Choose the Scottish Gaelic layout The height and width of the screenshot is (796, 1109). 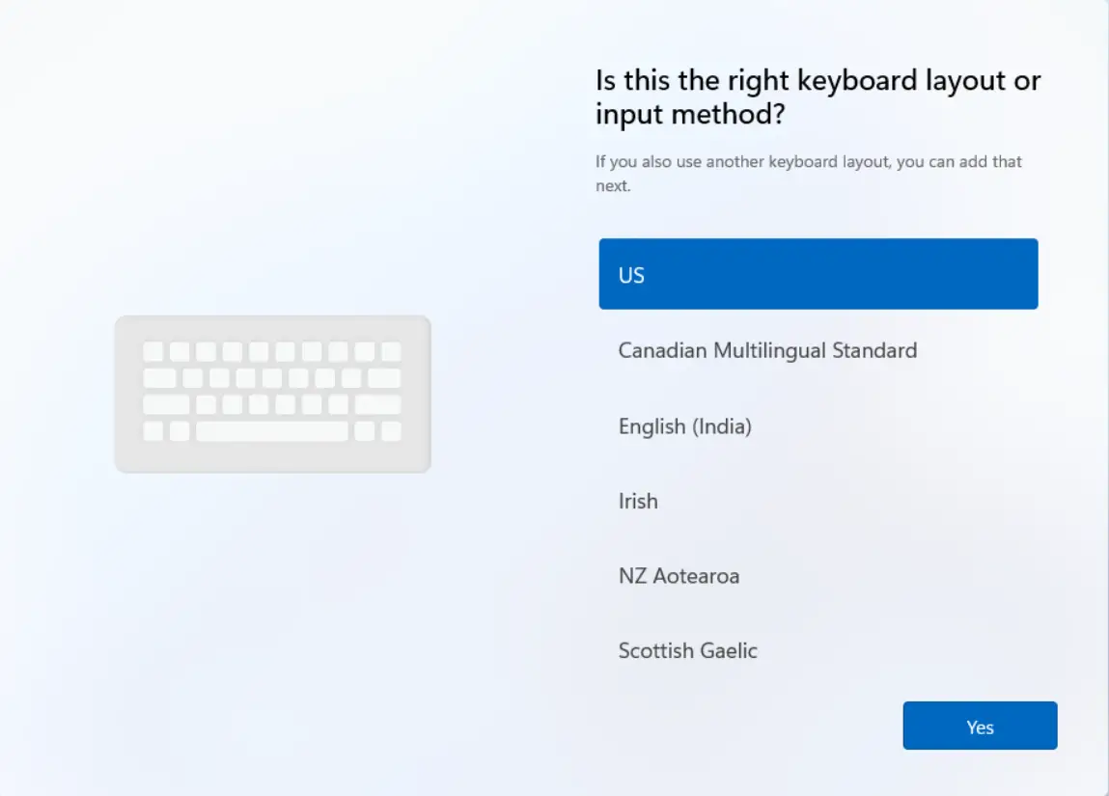tap(687, 650)
